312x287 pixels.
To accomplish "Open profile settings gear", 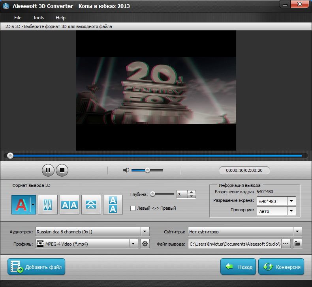I will 145,244.
